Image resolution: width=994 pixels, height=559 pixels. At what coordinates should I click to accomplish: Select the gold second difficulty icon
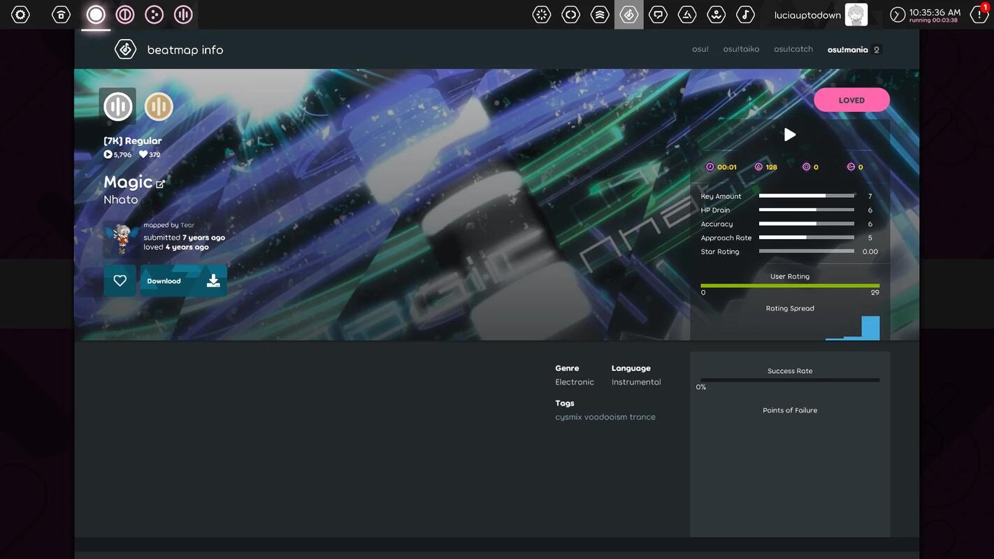click(159, 106)
